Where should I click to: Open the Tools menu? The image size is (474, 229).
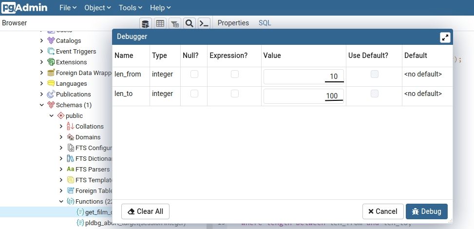coord(130,8)
